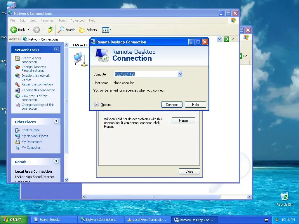This screenshot has width=299, height=224.
Task: Open the Help menu
Action: click(92, 20)
